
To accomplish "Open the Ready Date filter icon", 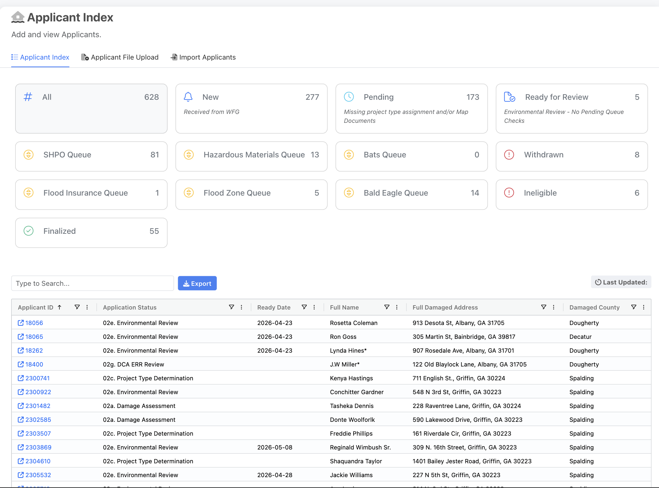I will (304, 307).
